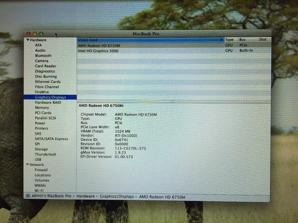Viewport: 298px width, 223px height.
Task: Open the Bluetooth sidebar item
Action: 43,56
